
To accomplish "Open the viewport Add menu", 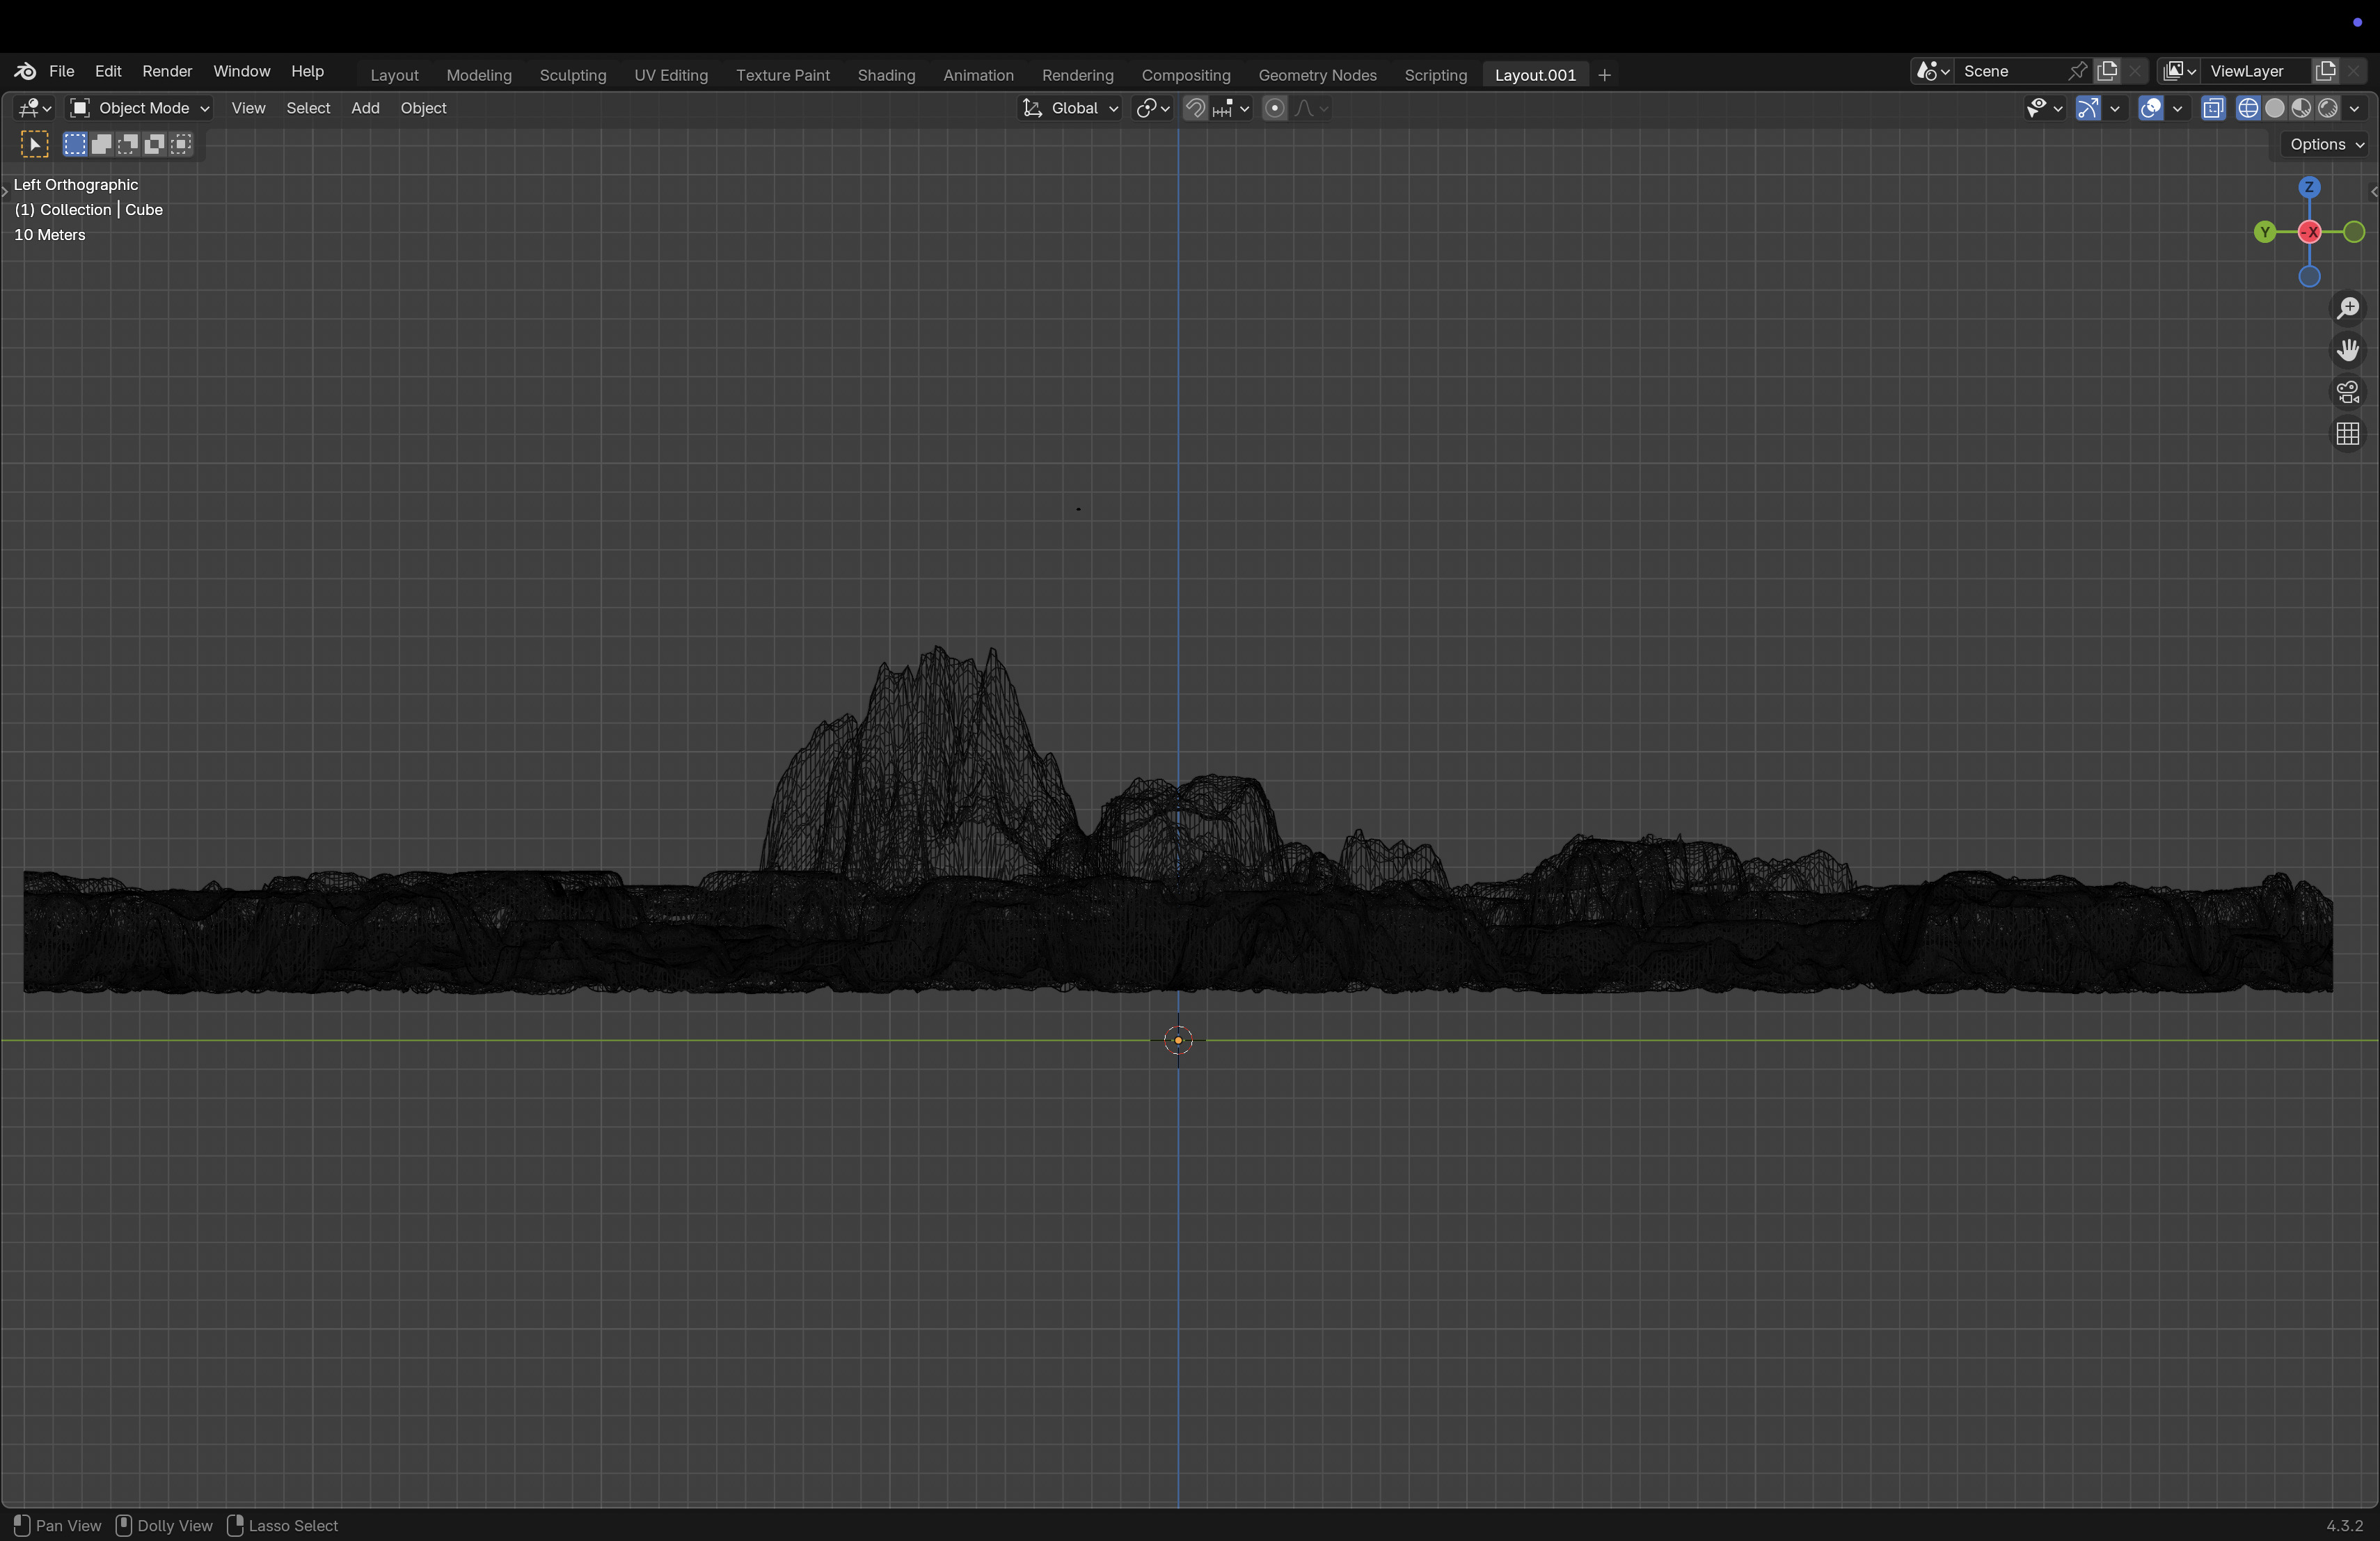I will point(365,108).
